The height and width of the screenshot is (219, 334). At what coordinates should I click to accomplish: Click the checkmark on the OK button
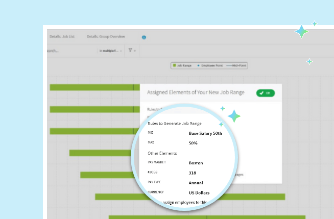[x=261, y=93]
